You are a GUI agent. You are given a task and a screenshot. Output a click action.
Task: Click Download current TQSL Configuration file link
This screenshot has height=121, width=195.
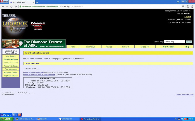pyautogui.click(x=39, y=75)
